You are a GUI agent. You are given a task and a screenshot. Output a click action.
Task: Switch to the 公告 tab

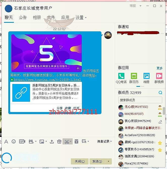coord(23,17)
